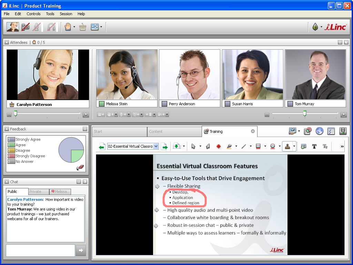Go to previous slide with green left arrow

pos(102,146)
